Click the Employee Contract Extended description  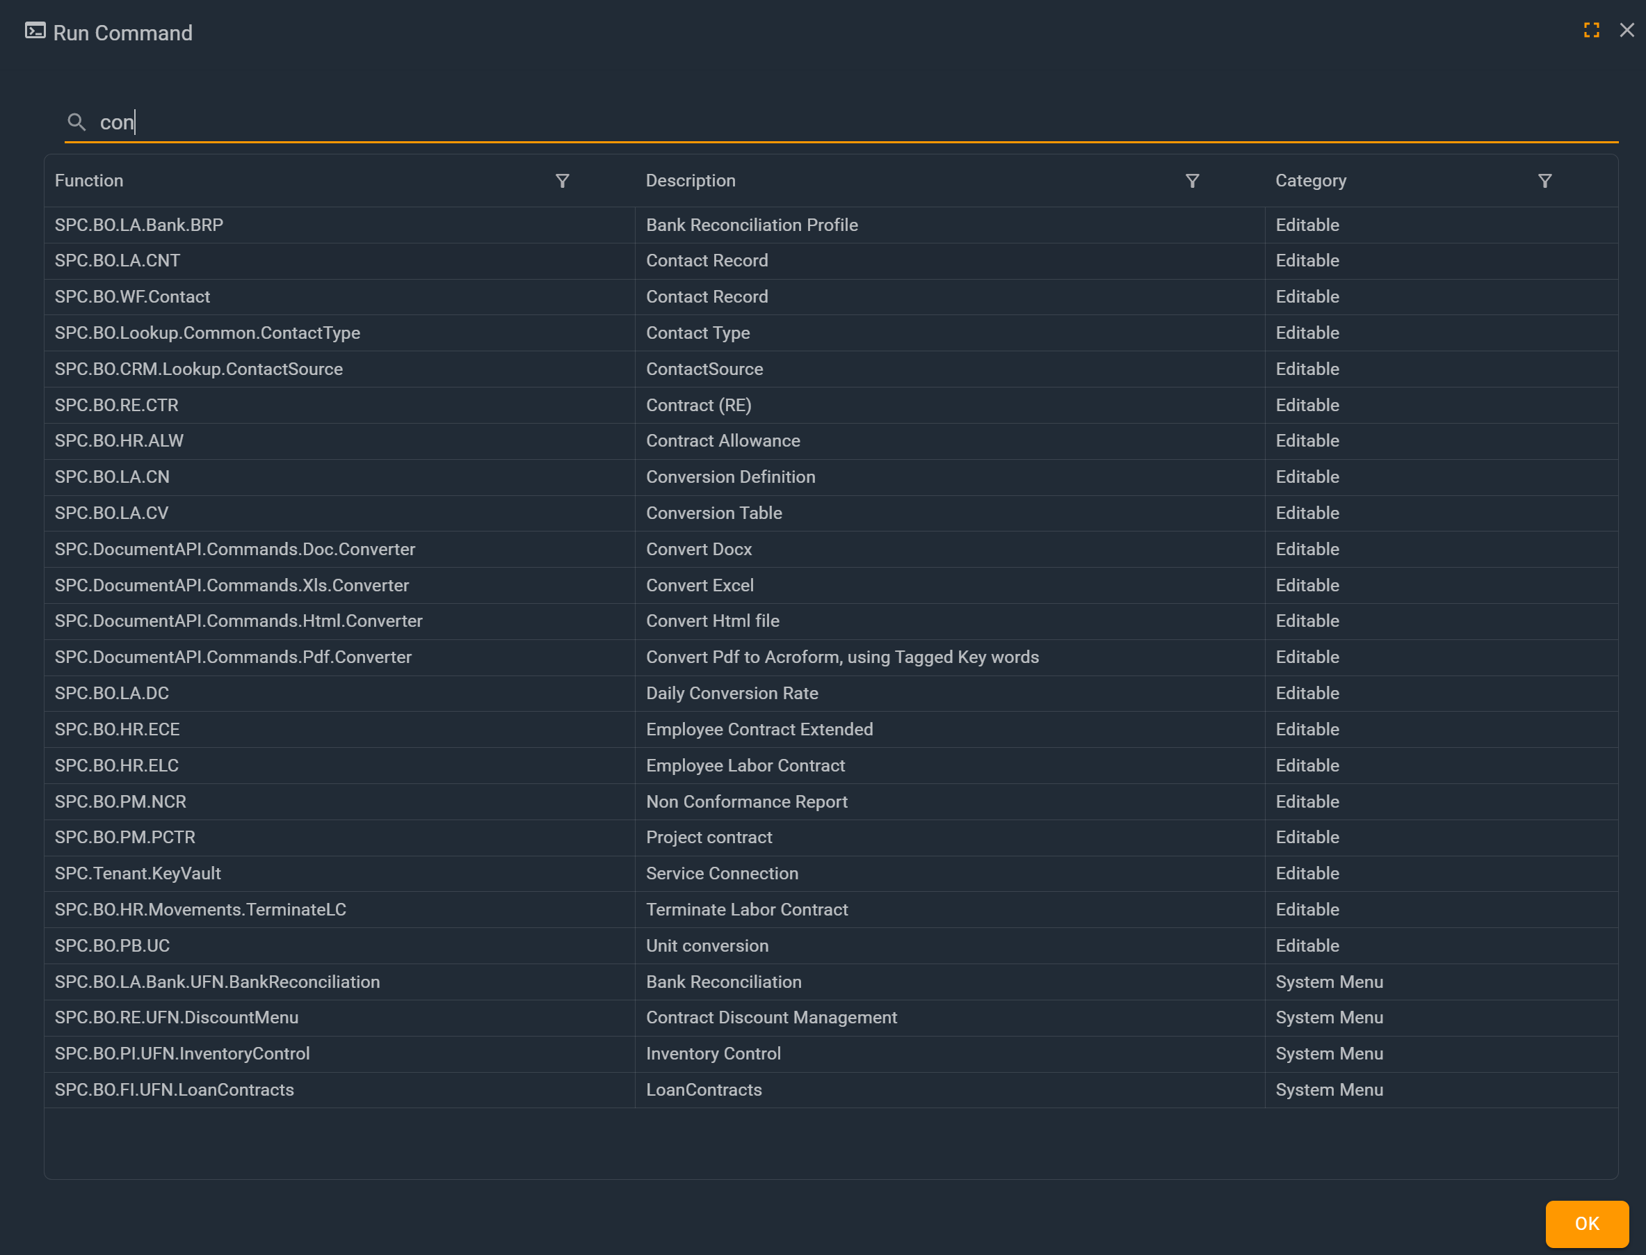759,729
